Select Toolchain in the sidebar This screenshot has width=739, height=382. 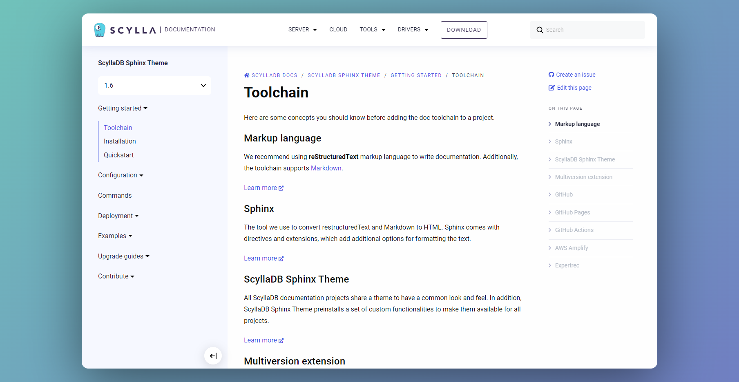pyautogui.click(x=118, y=128)
